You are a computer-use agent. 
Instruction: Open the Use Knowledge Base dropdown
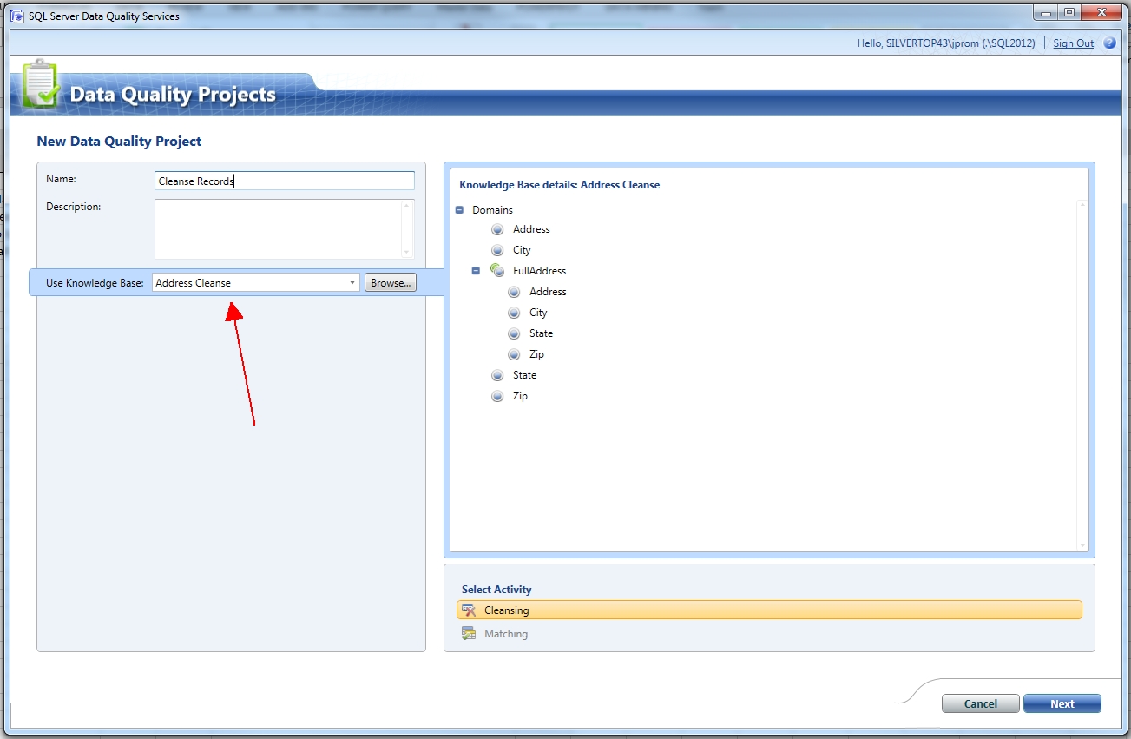point(352,283)
